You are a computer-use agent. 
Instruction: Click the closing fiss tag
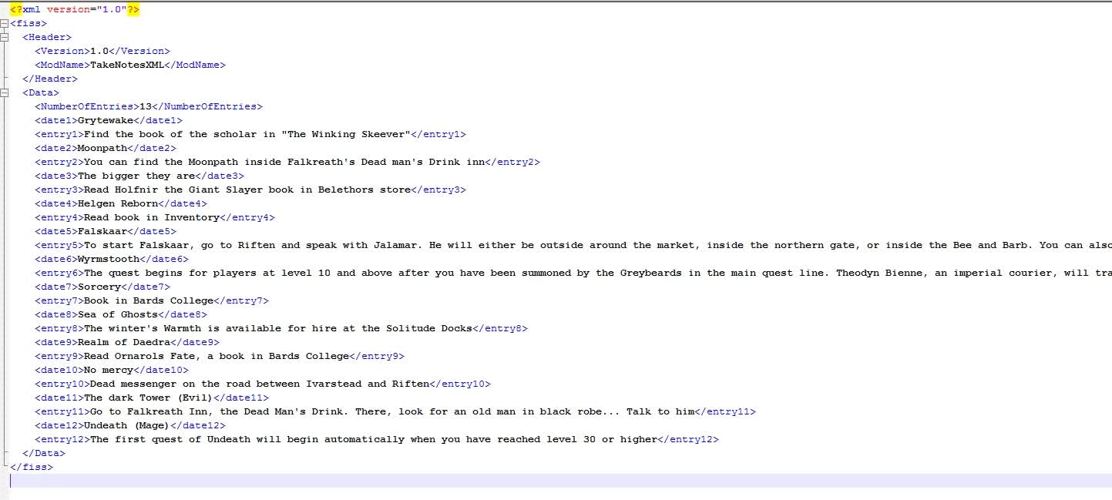point(32,467)
